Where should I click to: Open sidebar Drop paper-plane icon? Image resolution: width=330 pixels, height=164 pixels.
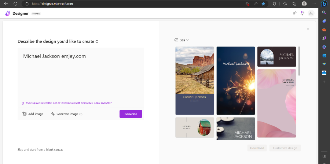324,64
